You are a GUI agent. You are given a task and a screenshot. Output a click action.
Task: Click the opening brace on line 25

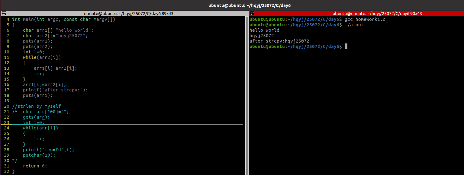(x=24, y=133)
